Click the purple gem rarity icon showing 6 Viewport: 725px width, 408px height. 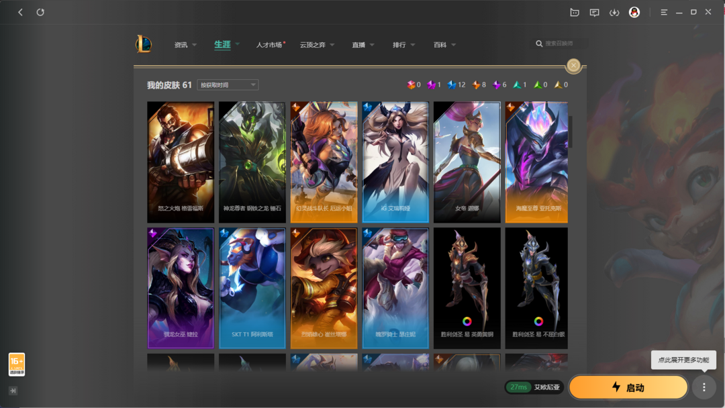point(496,85)
